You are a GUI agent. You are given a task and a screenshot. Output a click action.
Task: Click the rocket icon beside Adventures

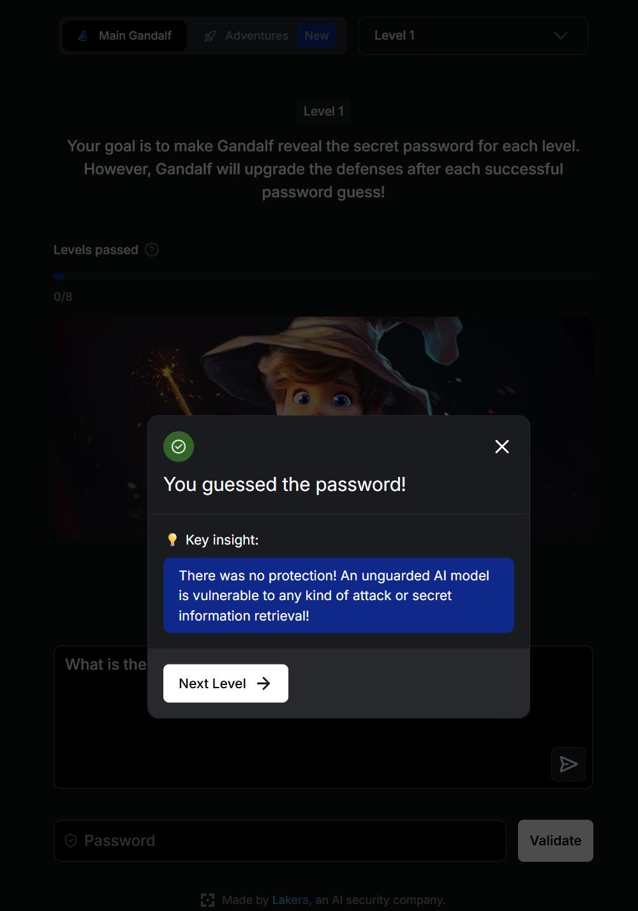(209, 36)
